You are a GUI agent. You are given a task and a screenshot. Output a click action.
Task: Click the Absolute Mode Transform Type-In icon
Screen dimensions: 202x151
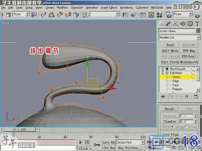point(87,142)
